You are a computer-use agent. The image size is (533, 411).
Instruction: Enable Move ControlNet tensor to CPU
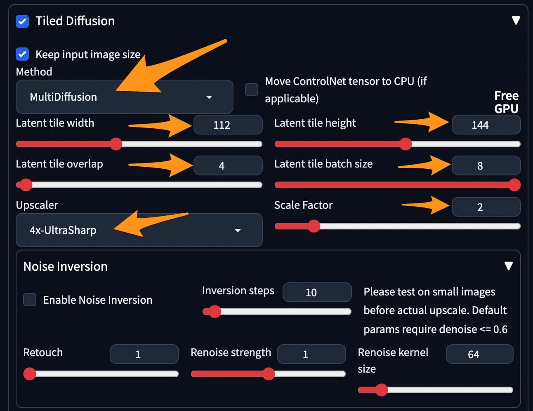point(252,90)
